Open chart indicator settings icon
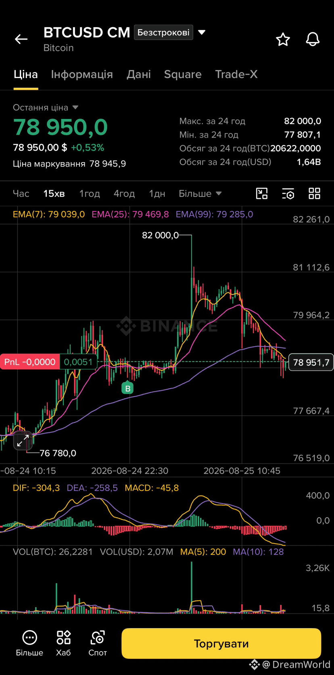Image resolution: width=334 pixels, height=675 pixels. (288, 194)
